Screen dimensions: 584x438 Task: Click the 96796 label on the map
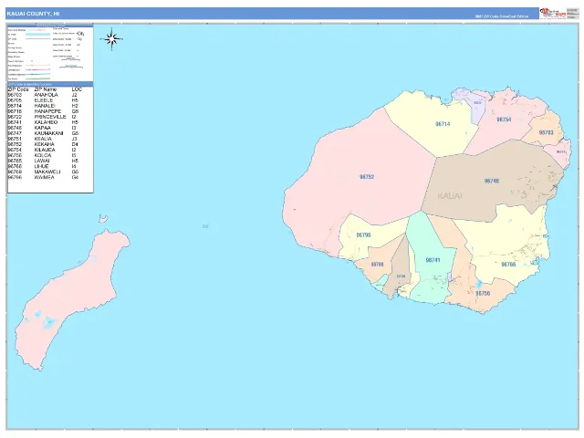(363, 235)
